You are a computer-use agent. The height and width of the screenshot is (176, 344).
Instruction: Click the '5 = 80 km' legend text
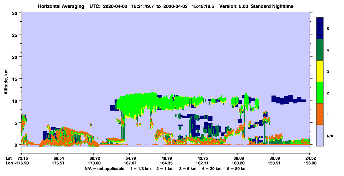[x=237, y=169]
